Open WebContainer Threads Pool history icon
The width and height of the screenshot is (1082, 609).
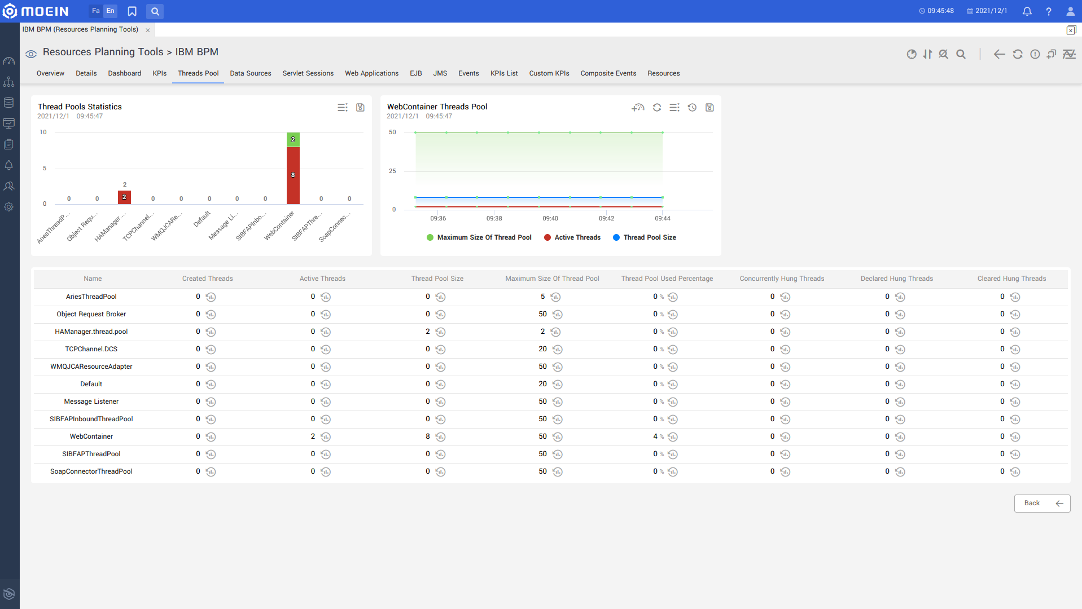[x=692, y=107]
